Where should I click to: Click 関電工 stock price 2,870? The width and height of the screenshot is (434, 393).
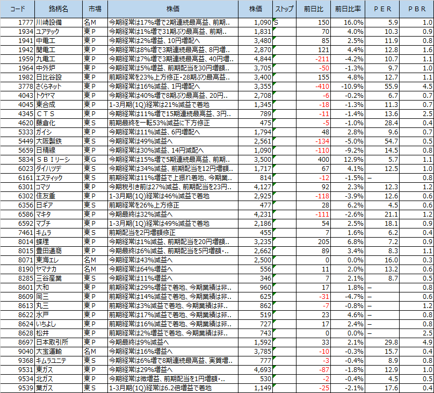coord(255,50)
